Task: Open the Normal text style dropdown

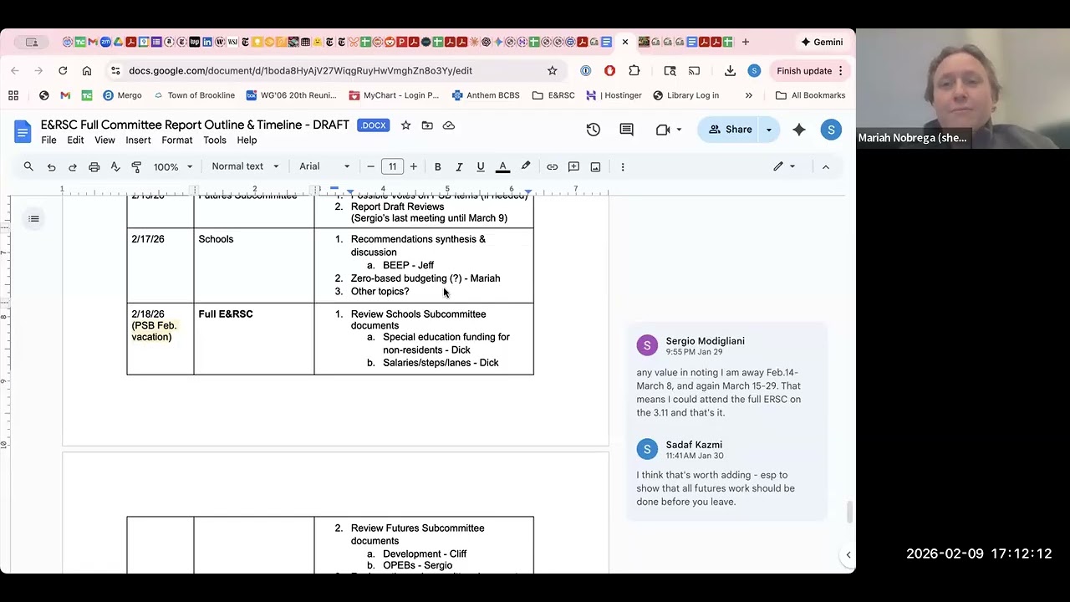Action: click(245, 166)
